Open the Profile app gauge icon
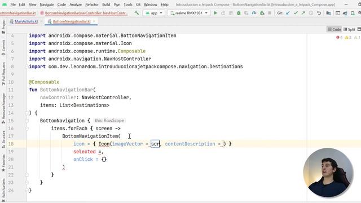This screenshot has width=361, height=203. [x=254, y=13]
